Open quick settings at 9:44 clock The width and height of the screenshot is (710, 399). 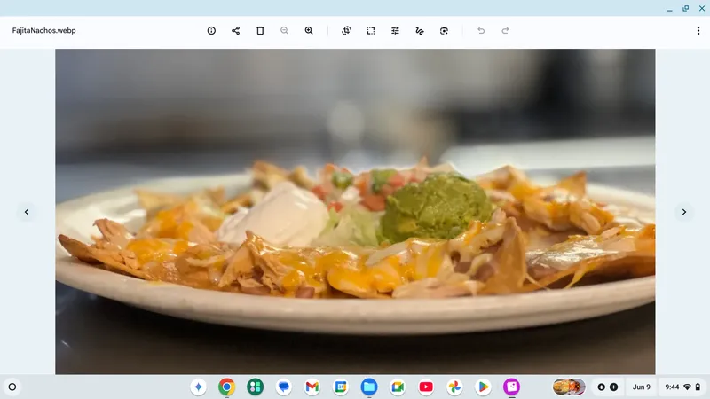682,387
